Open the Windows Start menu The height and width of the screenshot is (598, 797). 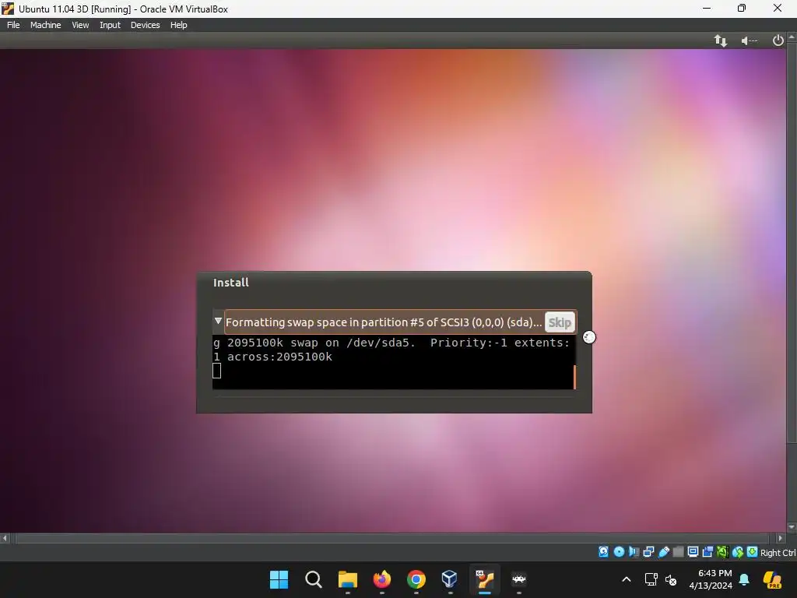(279, 579)
